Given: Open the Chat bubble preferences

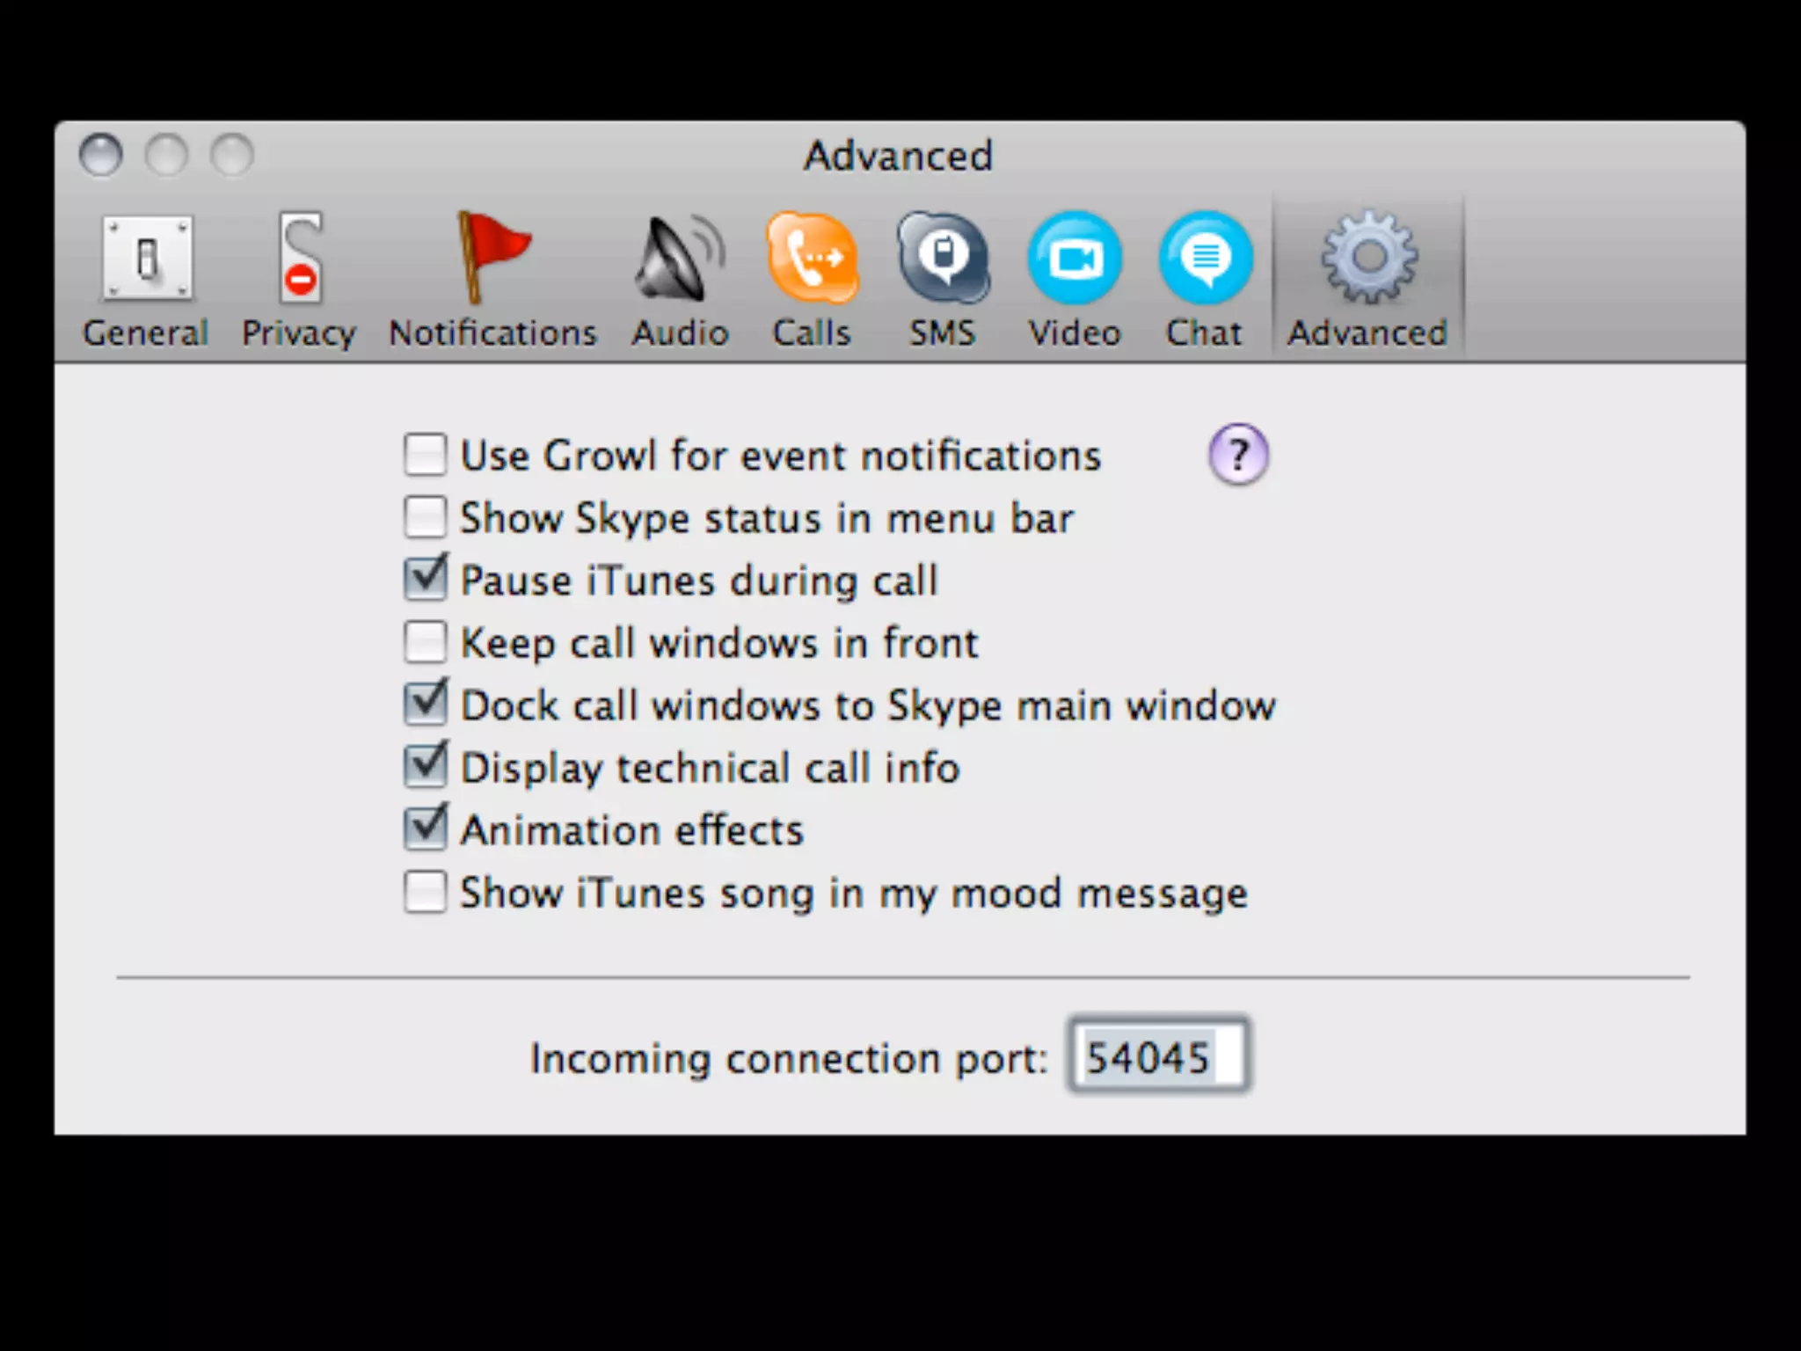Looking at the screenshot, I should coord(1205,281).
